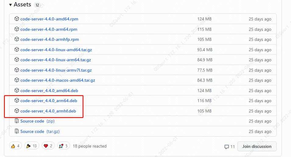
Task: Click package icon beside linux-armv7l.tar.gz
Action: coord(17,70)
